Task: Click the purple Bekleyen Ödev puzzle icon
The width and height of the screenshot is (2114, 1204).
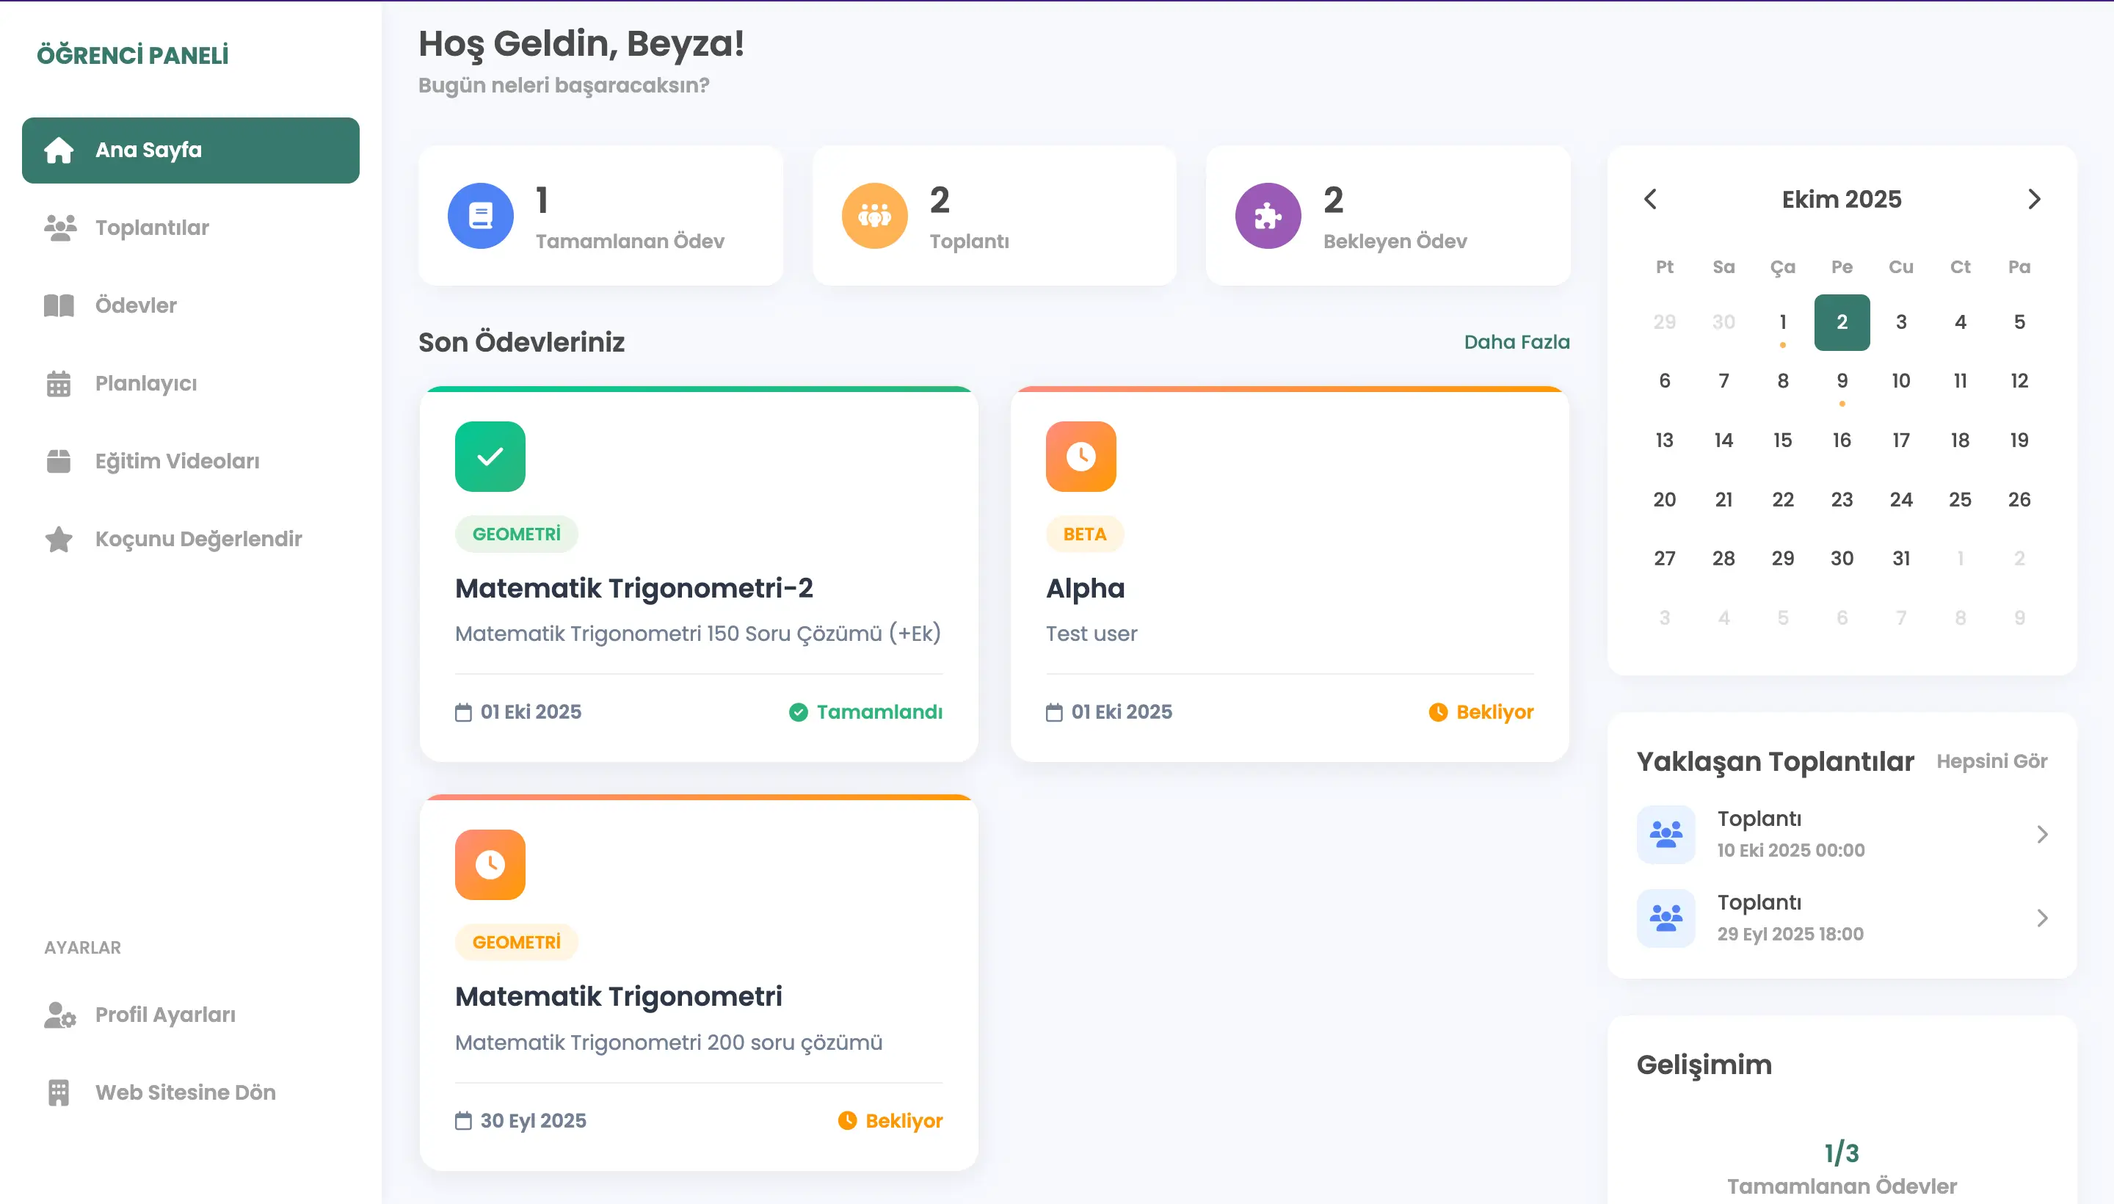Action: coord(1268,216)
